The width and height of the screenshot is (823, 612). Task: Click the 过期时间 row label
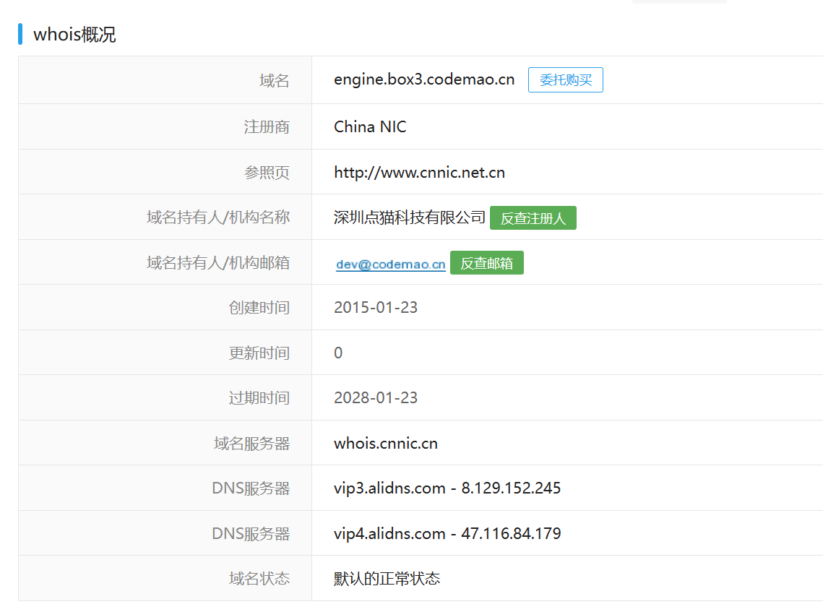point(259,398)
